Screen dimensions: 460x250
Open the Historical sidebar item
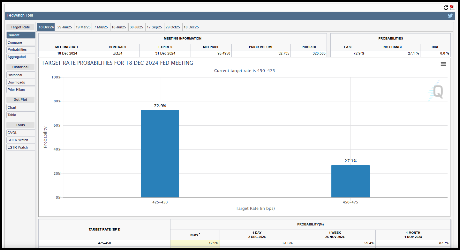click(21, 75)
